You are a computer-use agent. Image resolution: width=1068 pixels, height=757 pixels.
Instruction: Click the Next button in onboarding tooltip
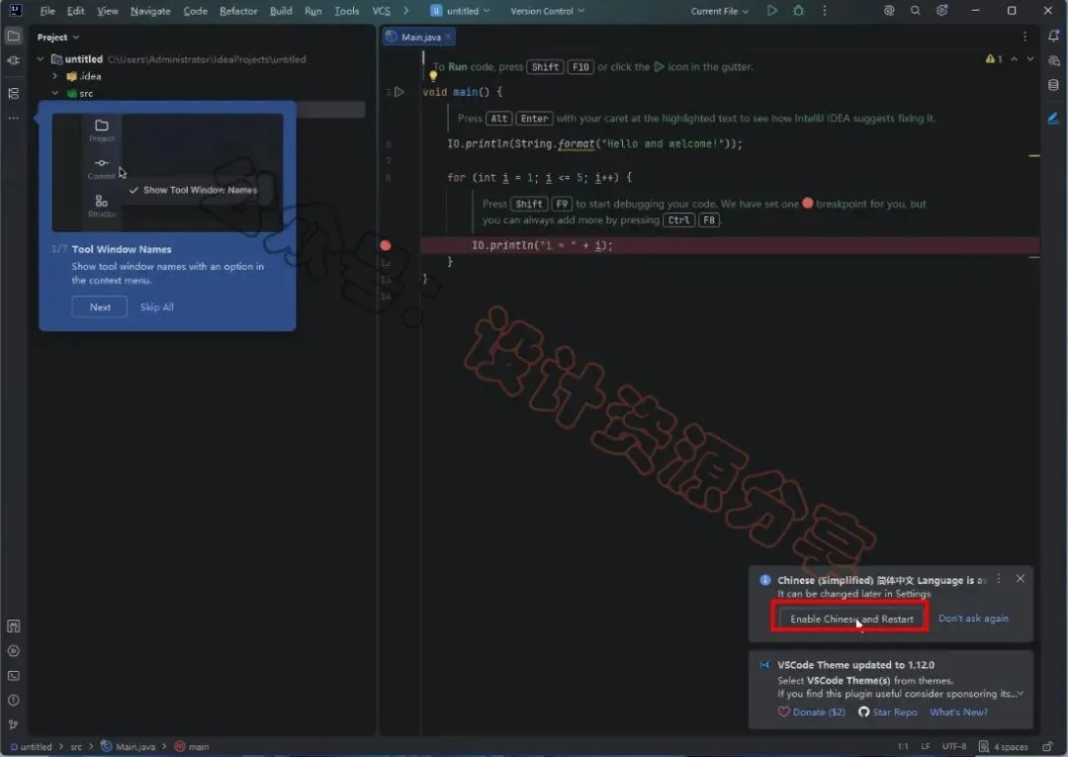click(x=100, y=307)
